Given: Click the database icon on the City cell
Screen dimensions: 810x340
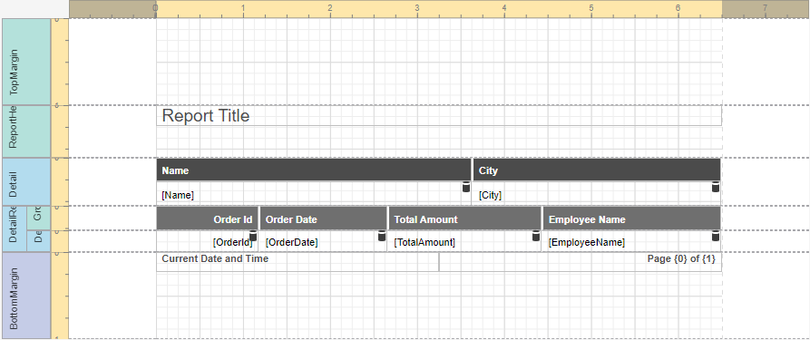Looking at the screenshot, I should pyautogui.click(x=716, y=187).
